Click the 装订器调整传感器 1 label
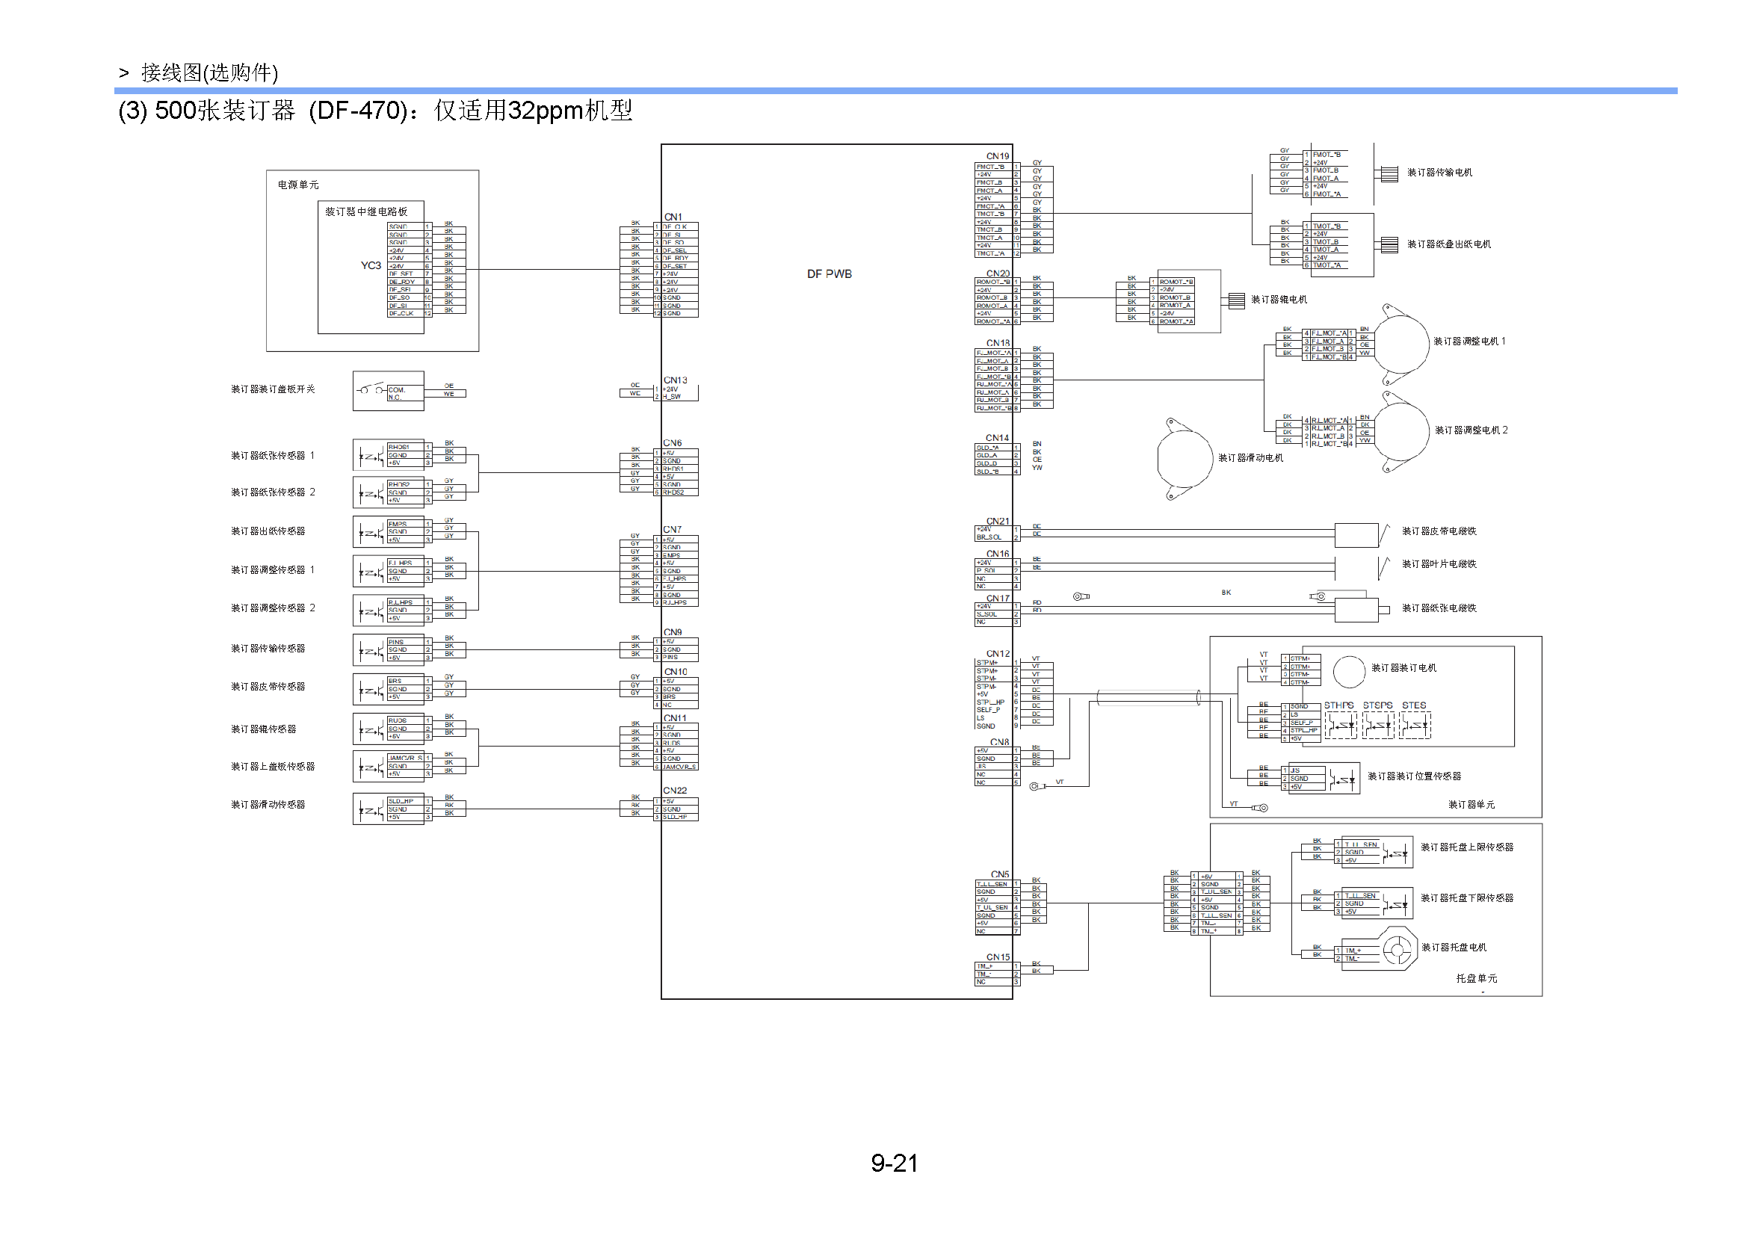 point(273,569)
